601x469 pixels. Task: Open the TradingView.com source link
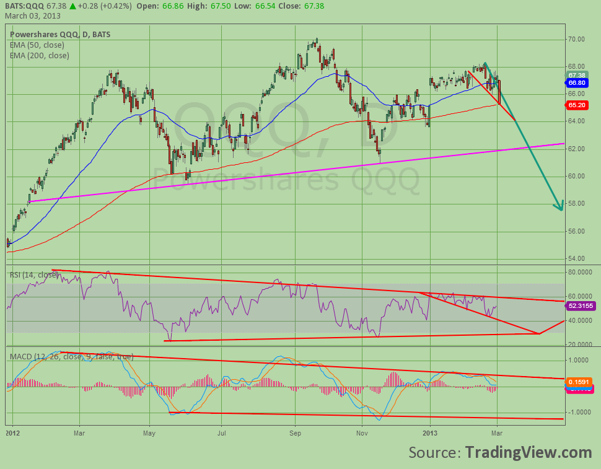coord(529,452)
